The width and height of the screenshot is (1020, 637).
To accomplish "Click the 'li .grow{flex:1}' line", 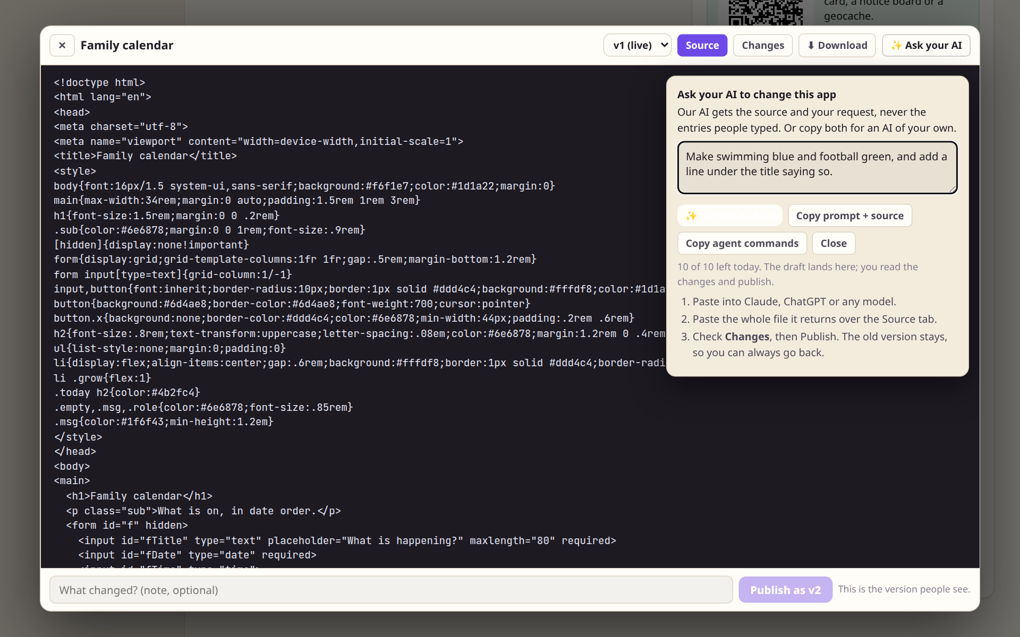I will (103, 378).
